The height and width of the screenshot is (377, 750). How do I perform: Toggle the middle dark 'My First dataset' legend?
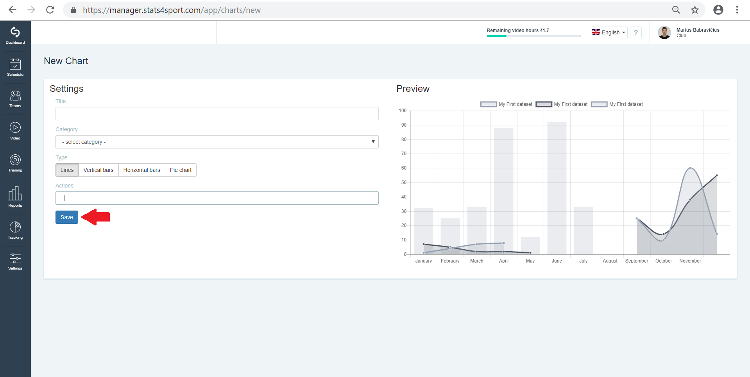click(x=562, y=104)
